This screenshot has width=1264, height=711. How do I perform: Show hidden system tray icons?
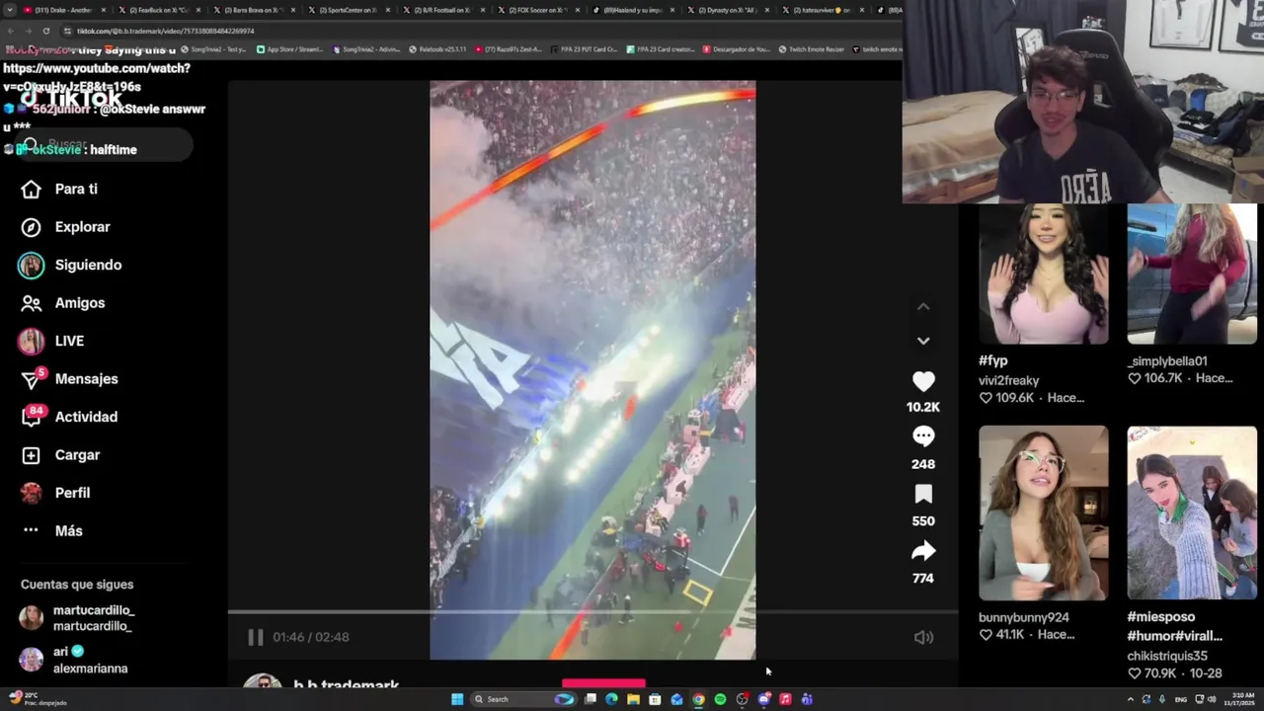coord(1131,699)
